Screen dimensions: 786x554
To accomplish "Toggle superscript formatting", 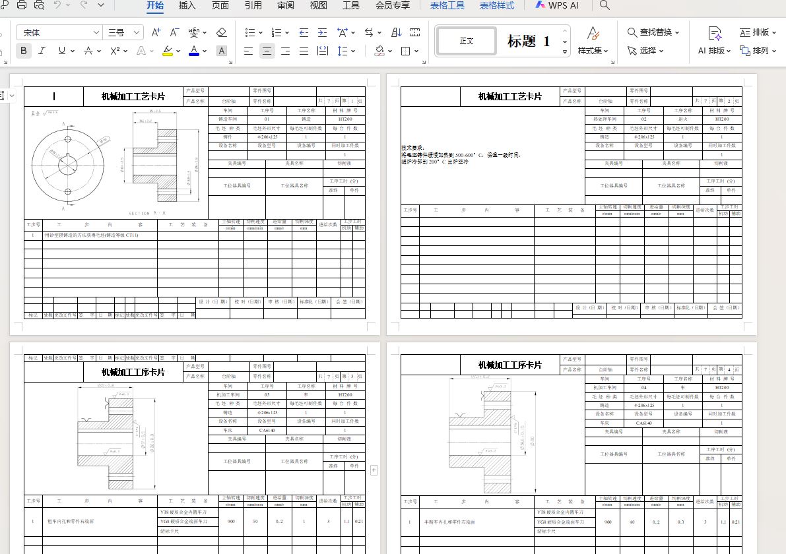I will (115, 51).
